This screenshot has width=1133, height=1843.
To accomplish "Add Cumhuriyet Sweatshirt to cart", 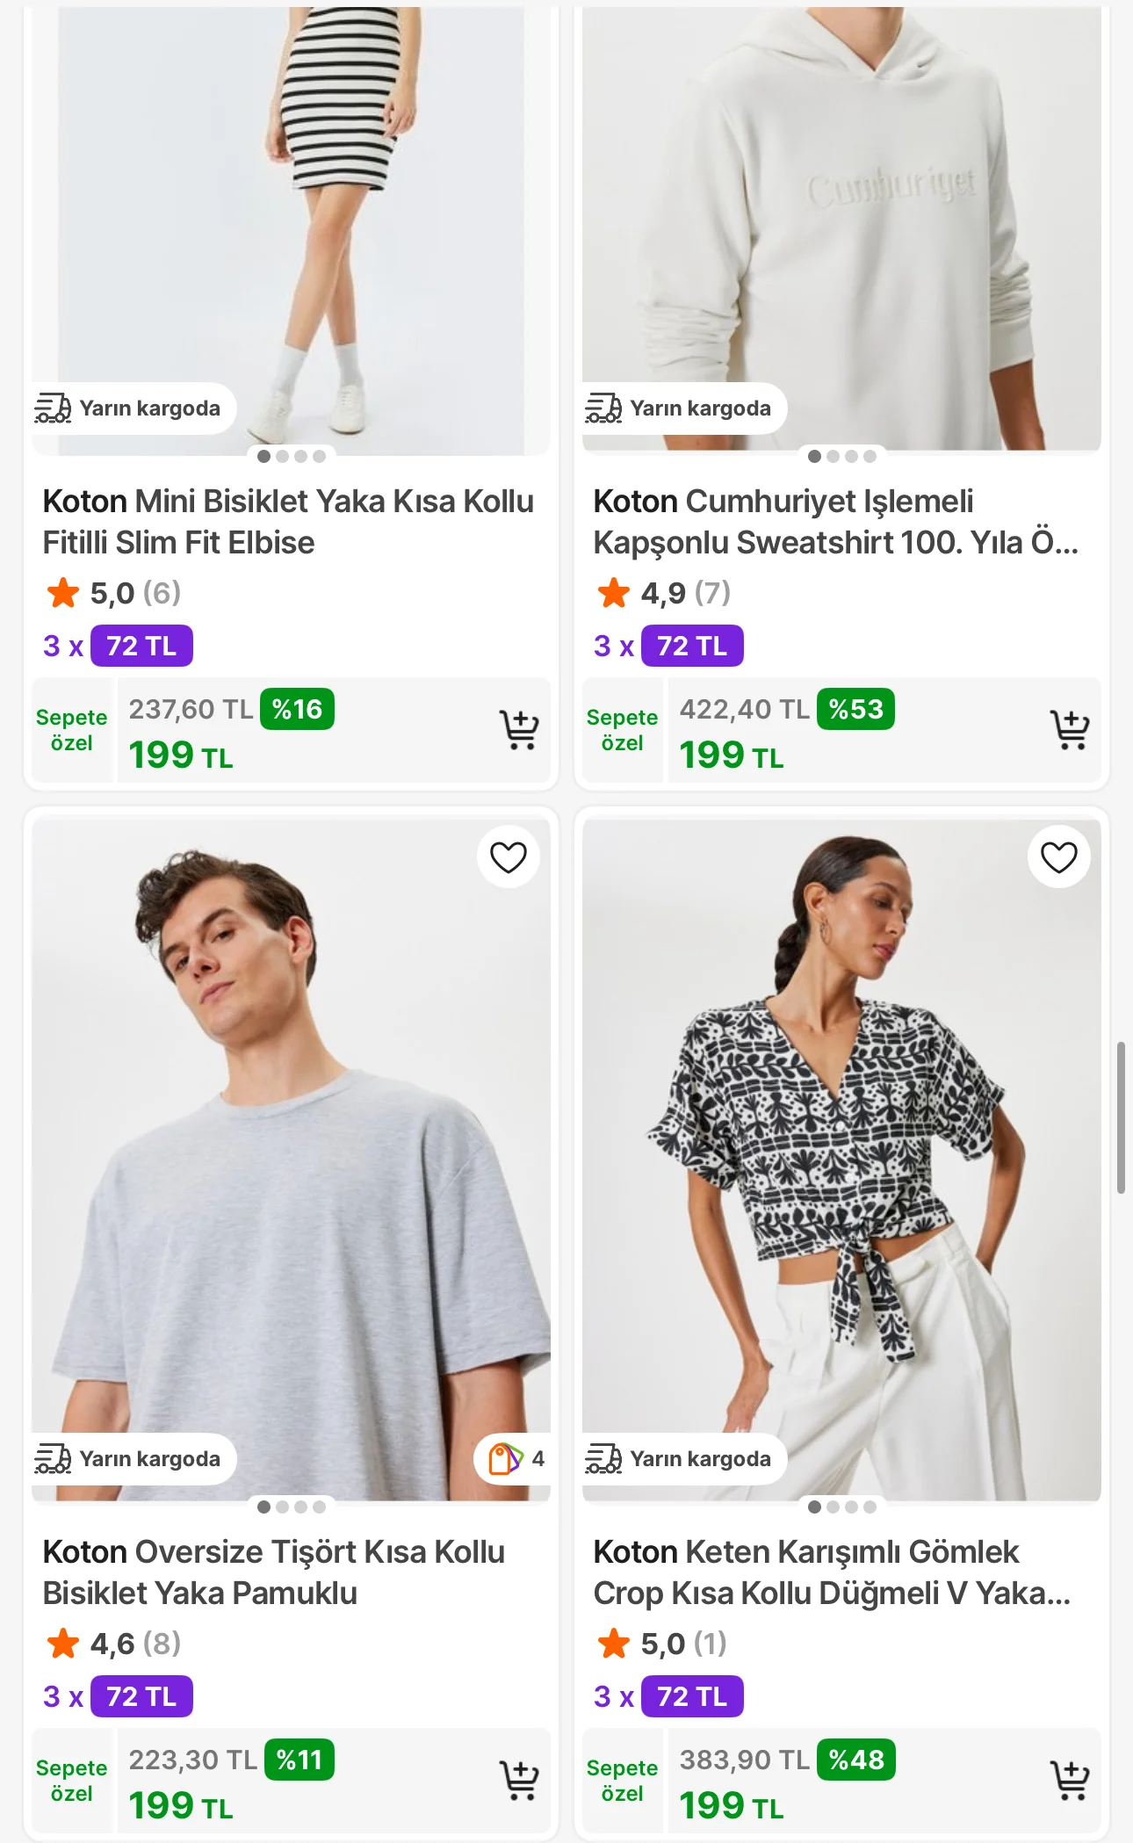I will click(x=1069, y=729).
